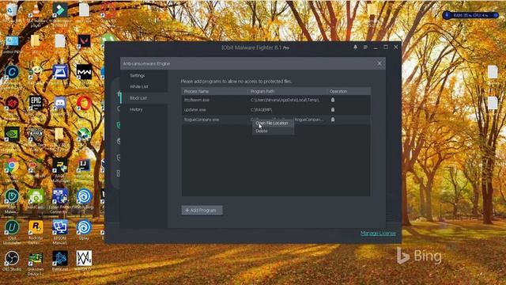
Task: Click the RAM and CPU usage widget
Action: (x=470, y=15)
